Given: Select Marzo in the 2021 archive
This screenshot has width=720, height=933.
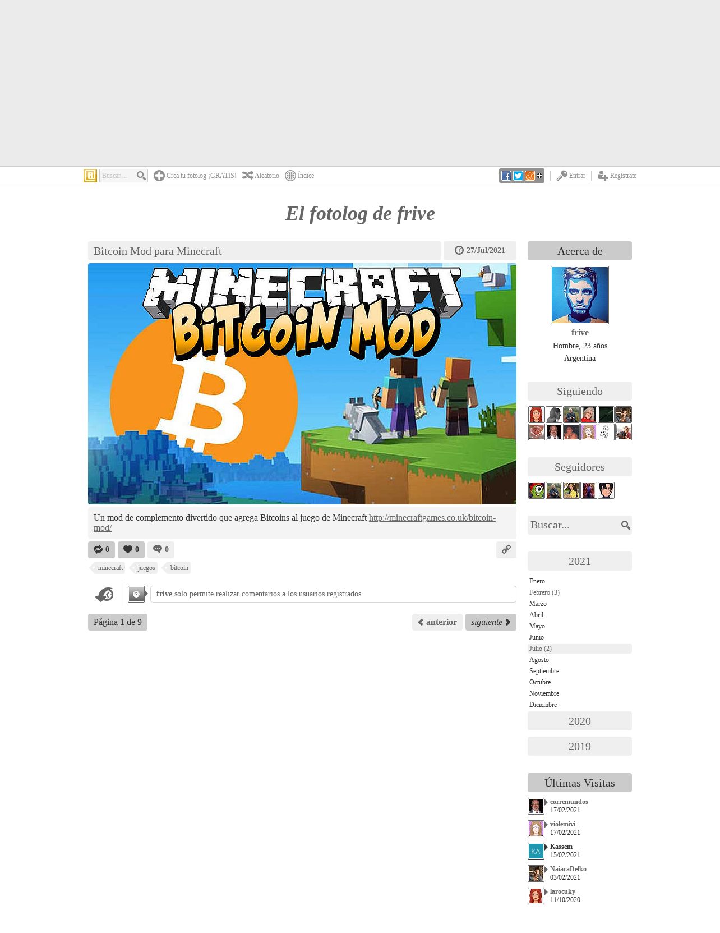Looking at the screenshot, I should pos(538,604).
